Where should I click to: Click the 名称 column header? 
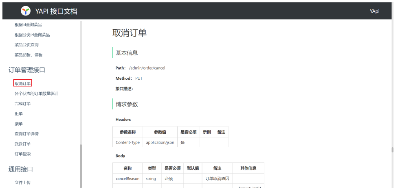point(127,168)
